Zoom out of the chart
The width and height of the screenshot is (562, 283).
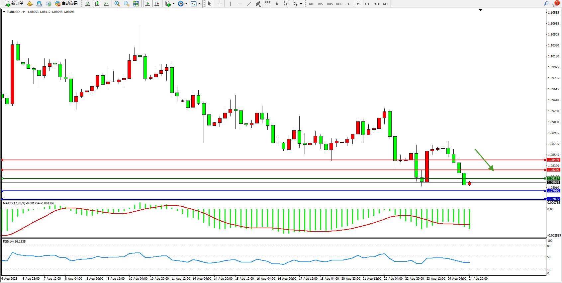126,4
